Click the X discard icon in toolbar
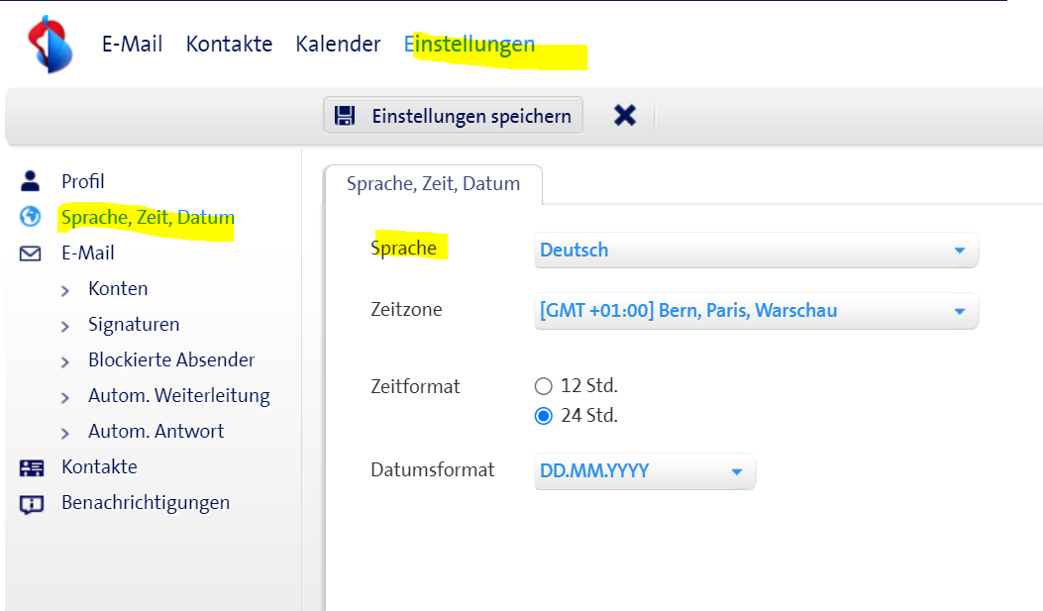The height and width of the screenshot is (611, 1043). 624,116
